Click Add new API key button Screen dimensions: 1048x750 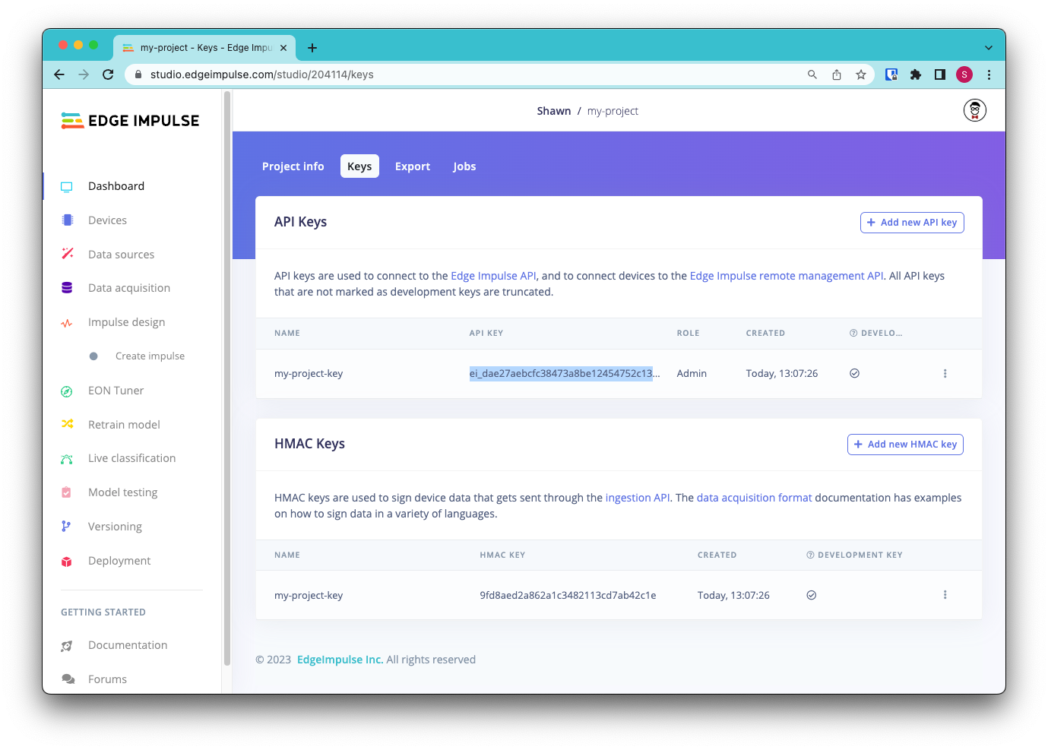click(x=912, y=223)
